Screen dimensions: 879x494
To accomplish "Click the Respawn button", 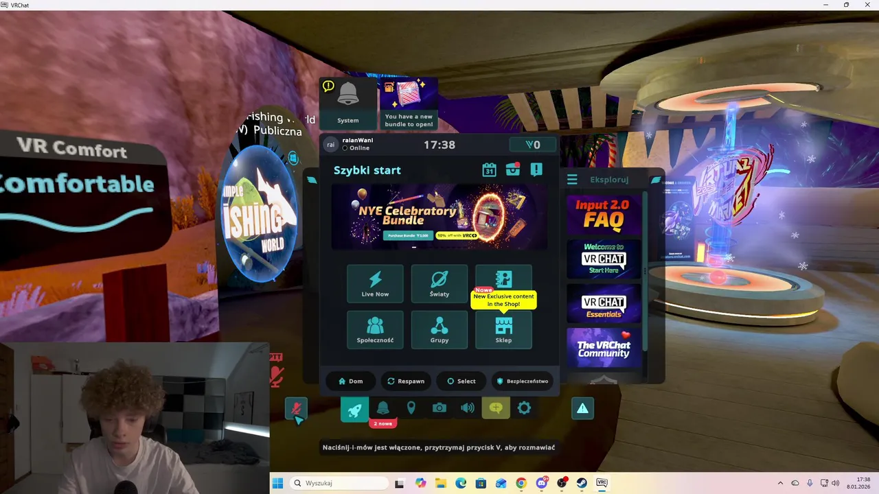I will coord(406,381).
